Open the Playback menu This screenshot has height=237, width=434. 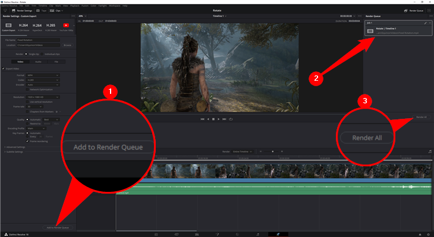75,5
